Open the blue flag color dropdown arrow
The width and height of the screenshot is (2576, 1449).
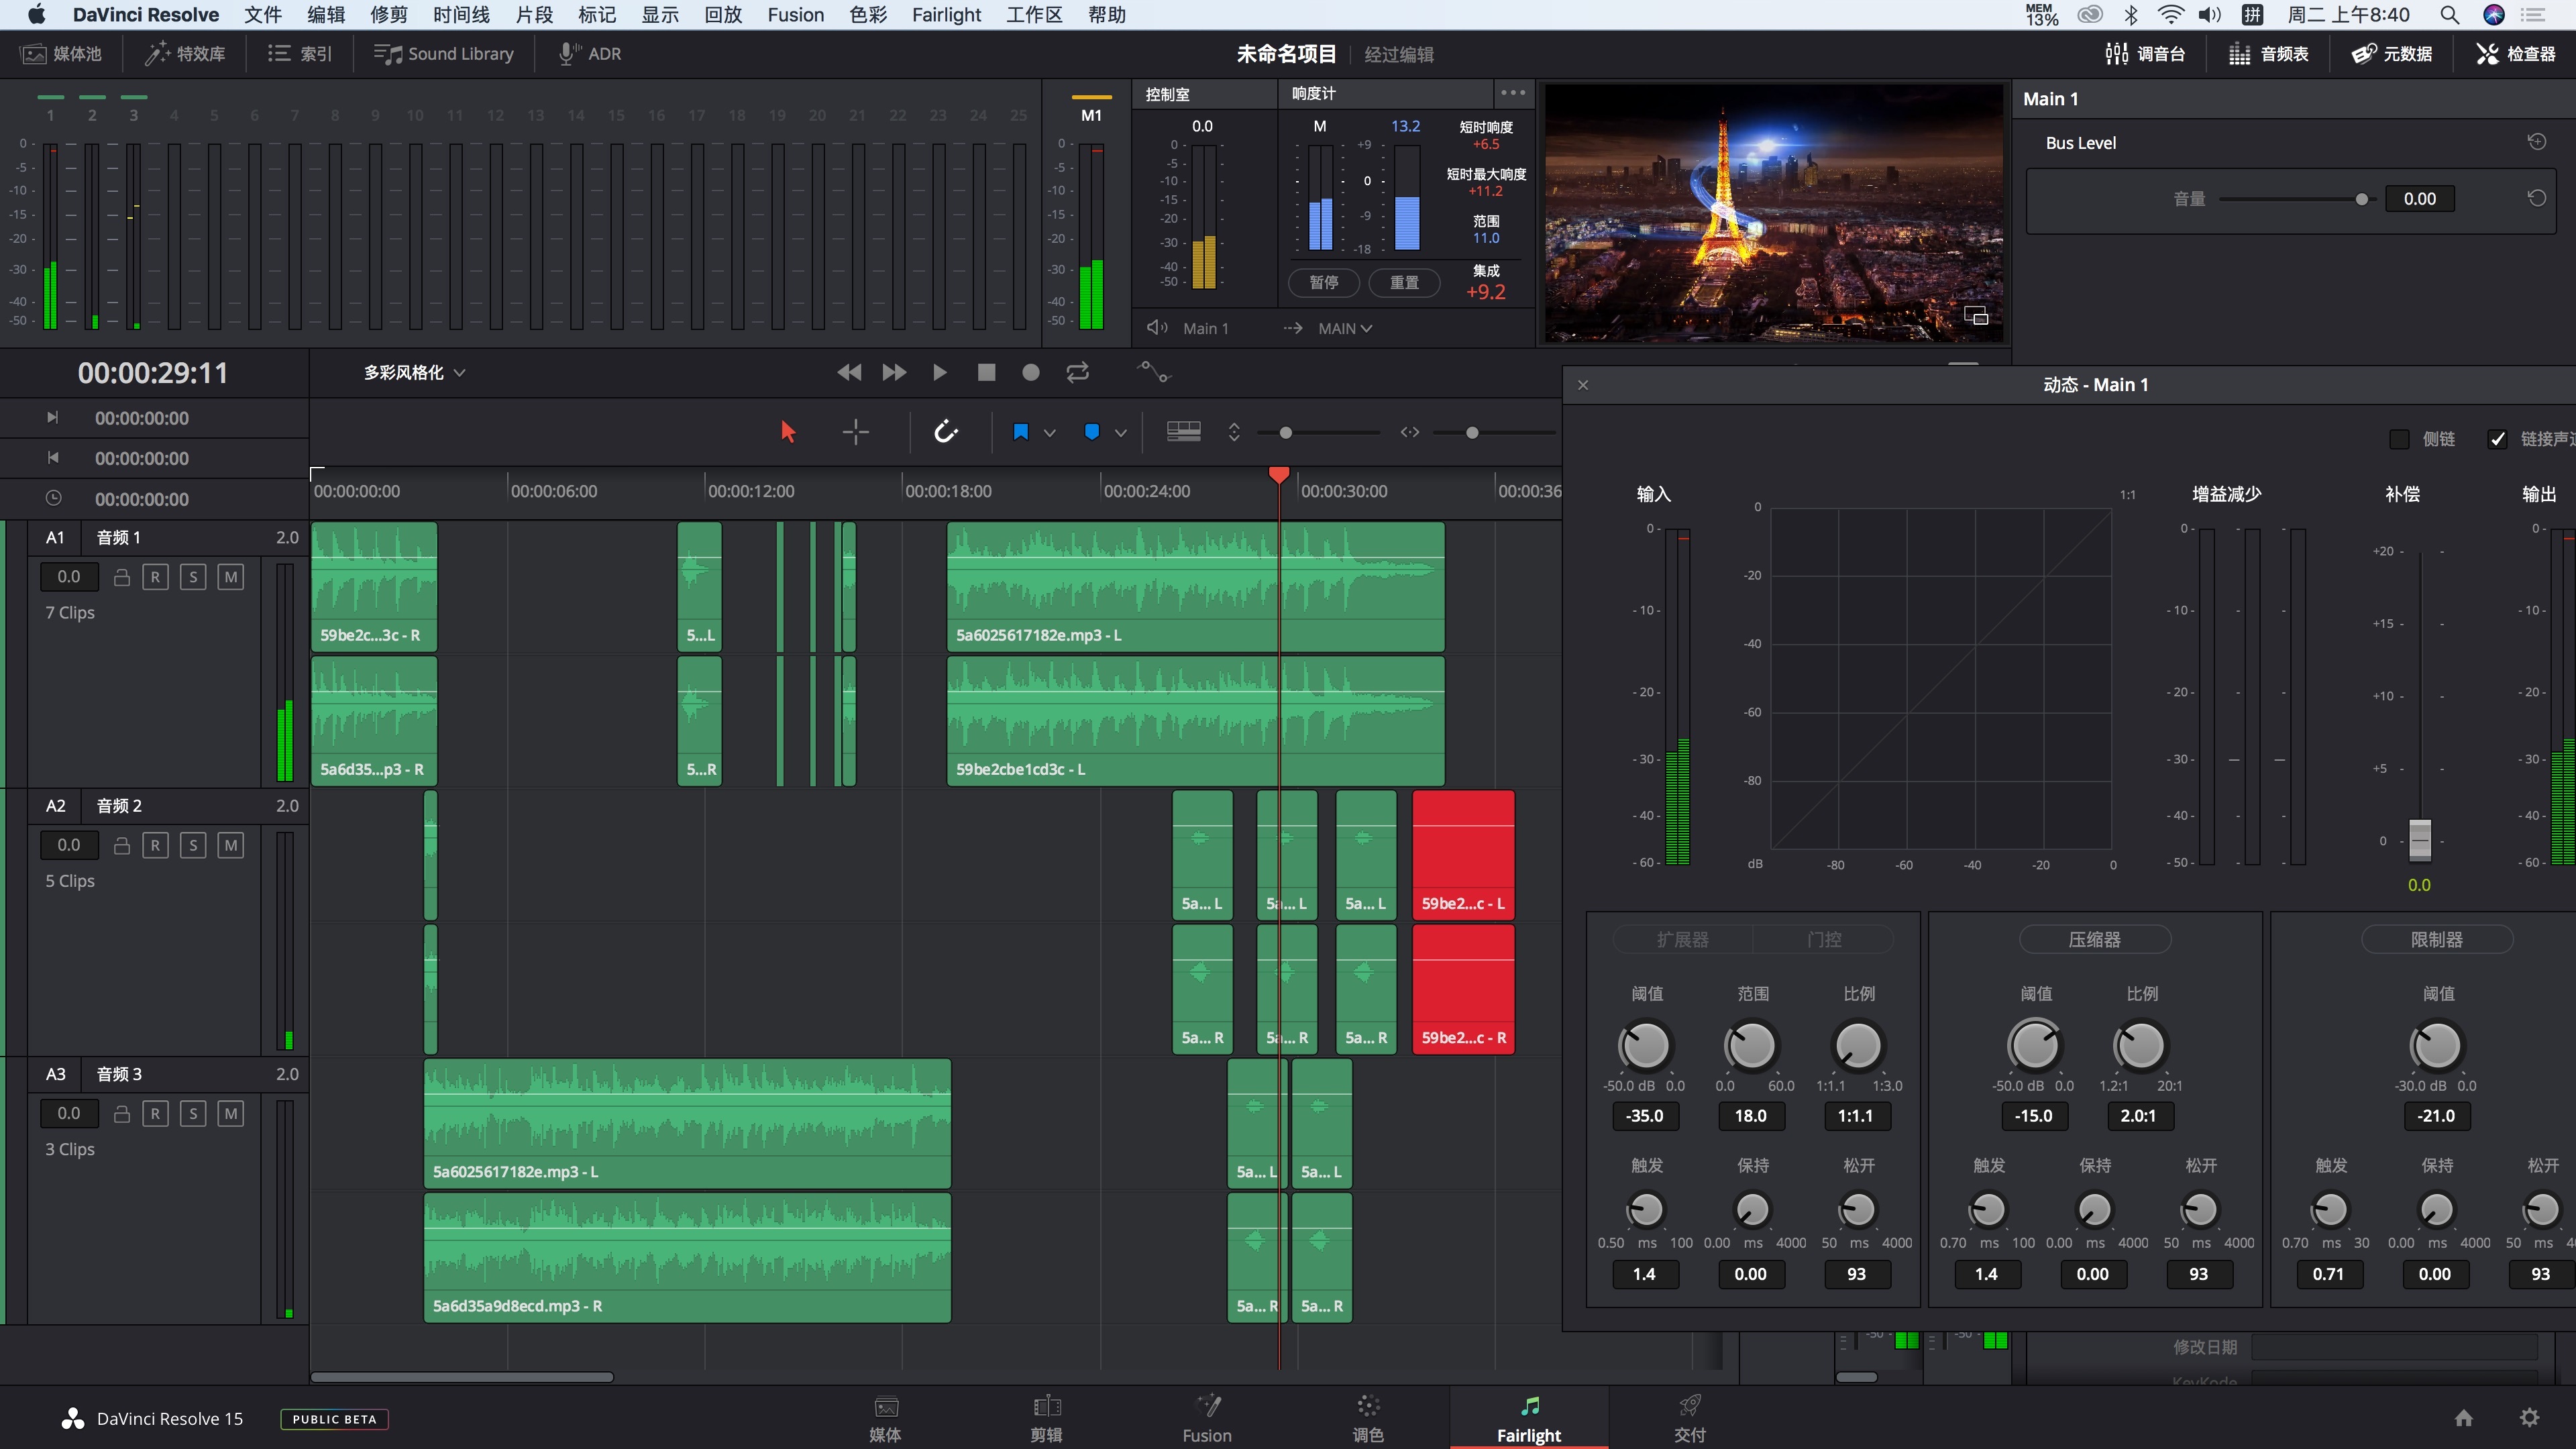(1049, 433)
